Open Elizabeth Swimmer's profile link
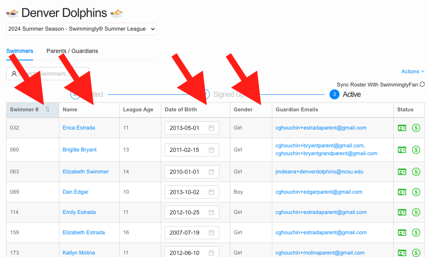The height and width of the screenshot is (257, 429). (86, 171)
